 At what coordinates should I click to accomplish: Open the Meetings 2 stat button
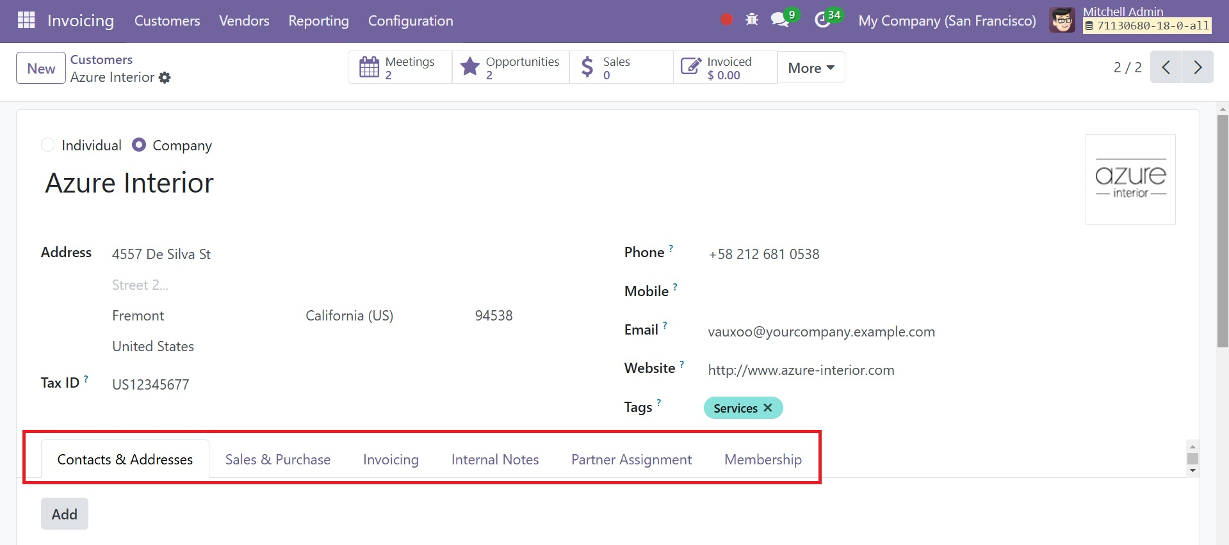click(x=400, y=67)
